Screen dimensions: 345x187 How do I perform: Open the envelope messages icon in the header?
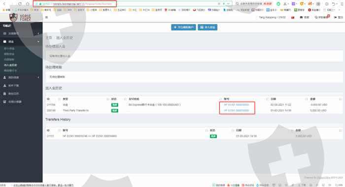coord(301,17)
